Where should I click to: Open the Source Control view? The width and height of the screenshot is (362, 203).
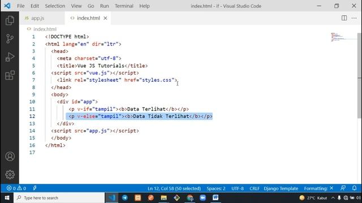click(10, 39)
